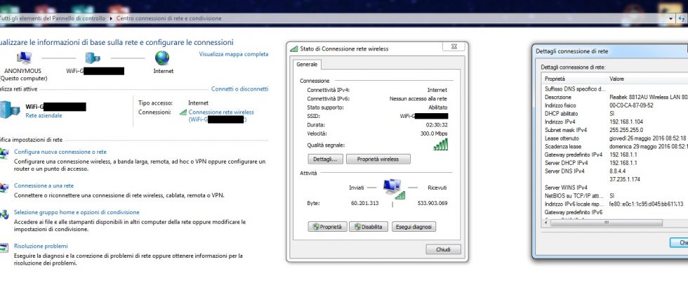This screenshot has width=688, height=295.
Task: Click Centro connessioni di rete e condivisione breadcrumb
Action: (169, 18)
